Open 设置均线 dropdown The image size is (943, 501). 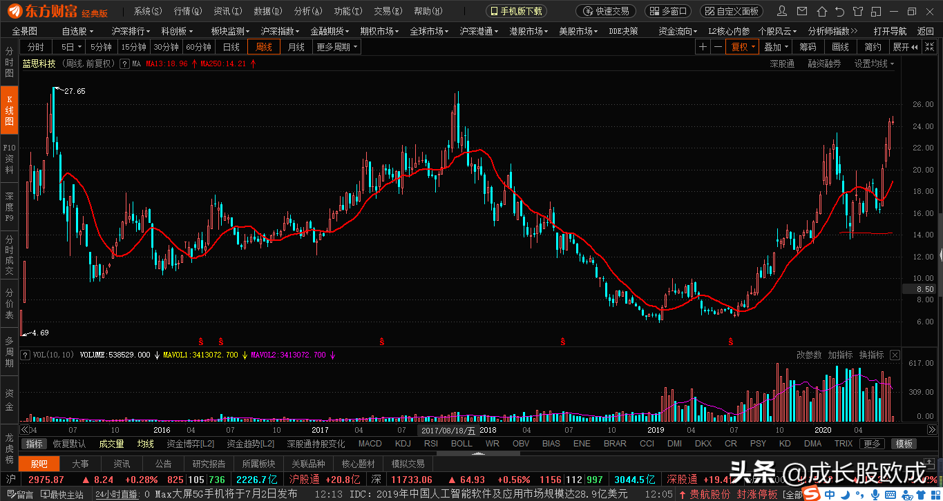(x=874, y=63)
